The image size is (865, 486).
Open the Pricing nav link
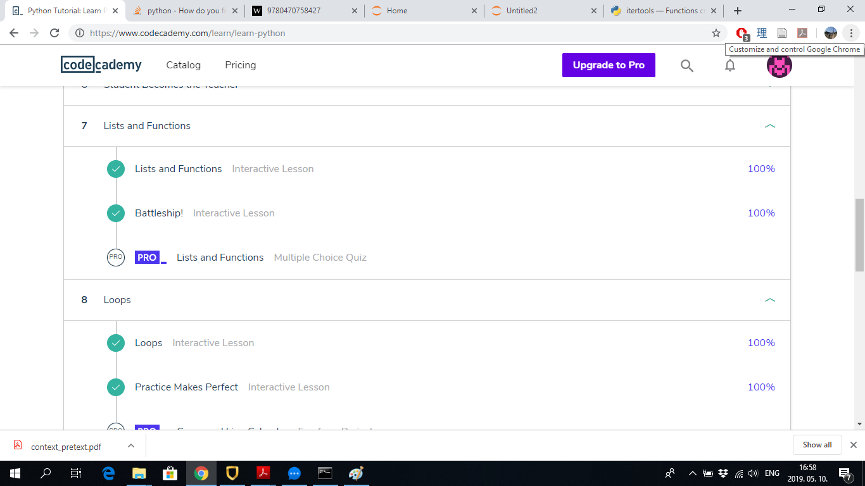[x=241, y=65]
